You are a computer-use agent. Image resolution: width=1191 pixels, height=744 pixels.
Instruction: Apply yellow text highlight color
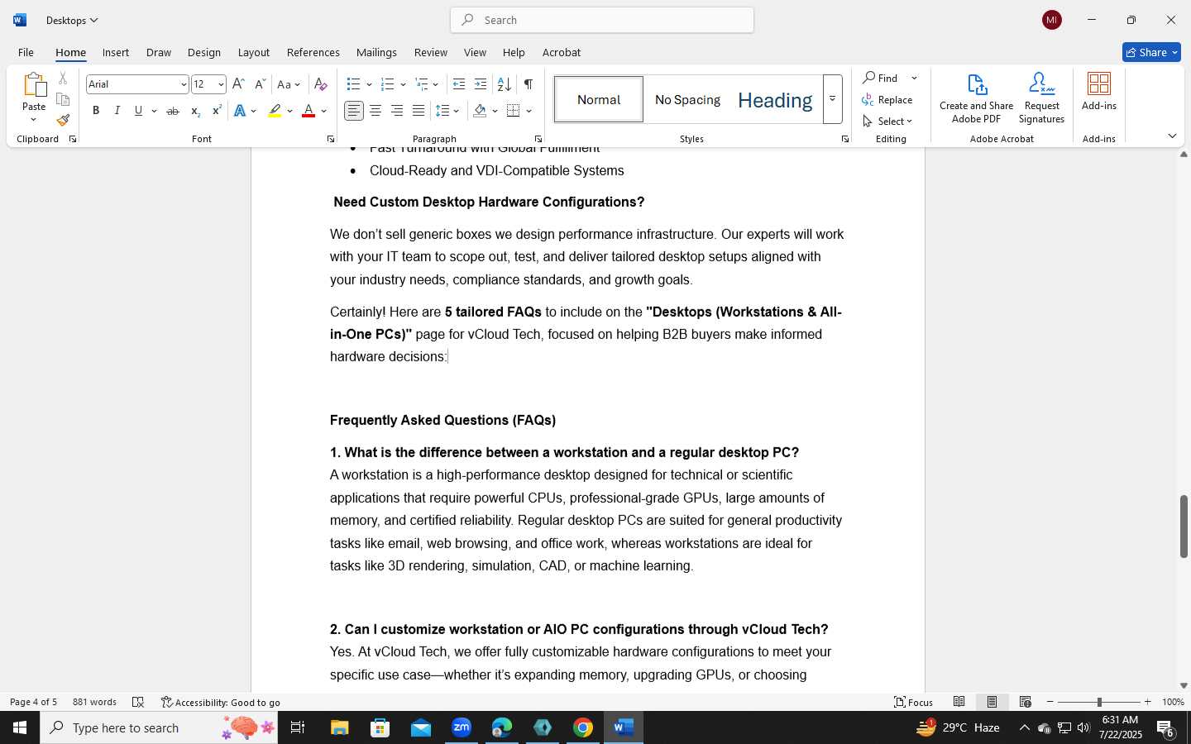click(275, 111)
